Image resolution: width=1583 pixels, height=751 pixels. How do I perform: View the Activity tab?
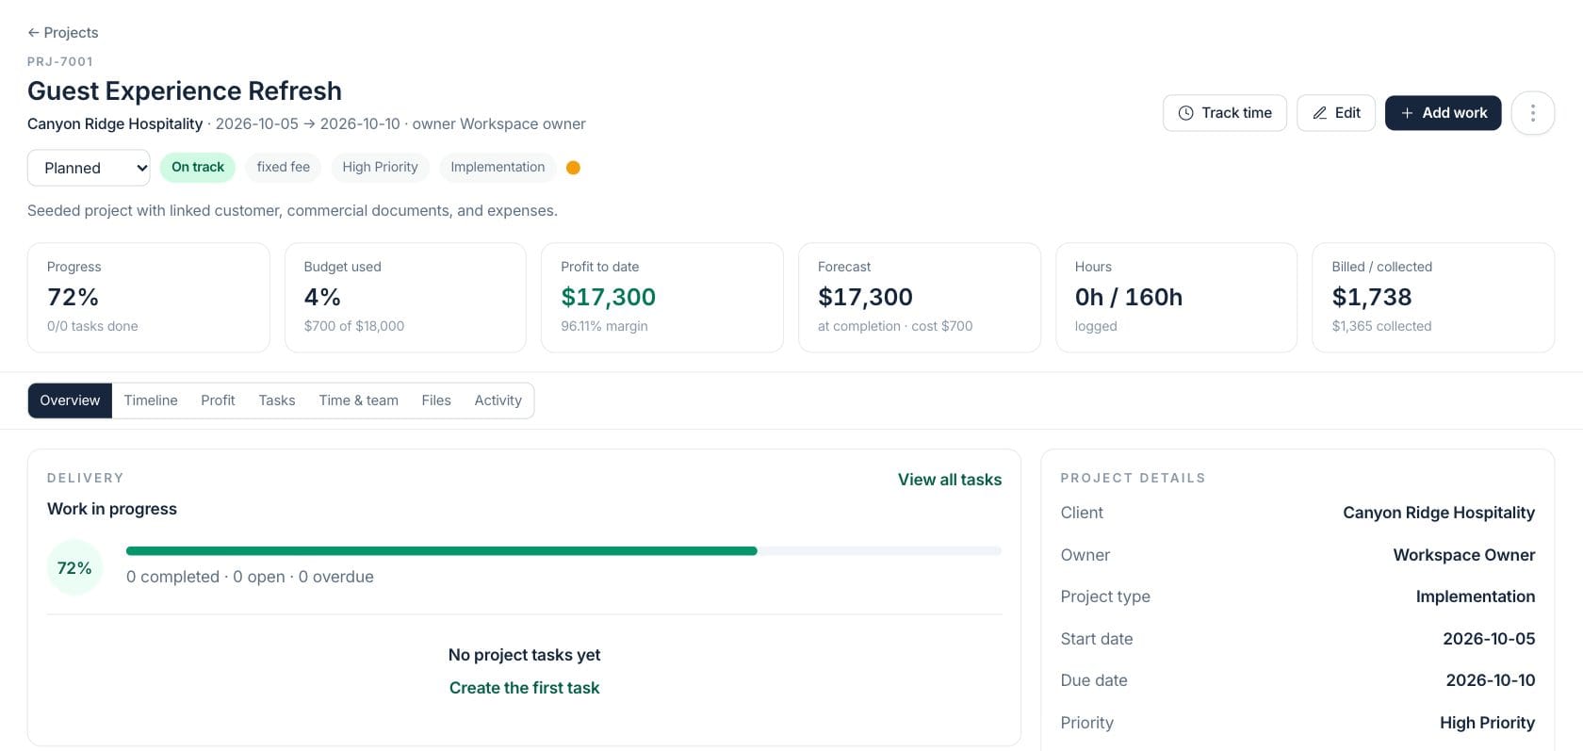pyautogui.click(x=498, y=400)
